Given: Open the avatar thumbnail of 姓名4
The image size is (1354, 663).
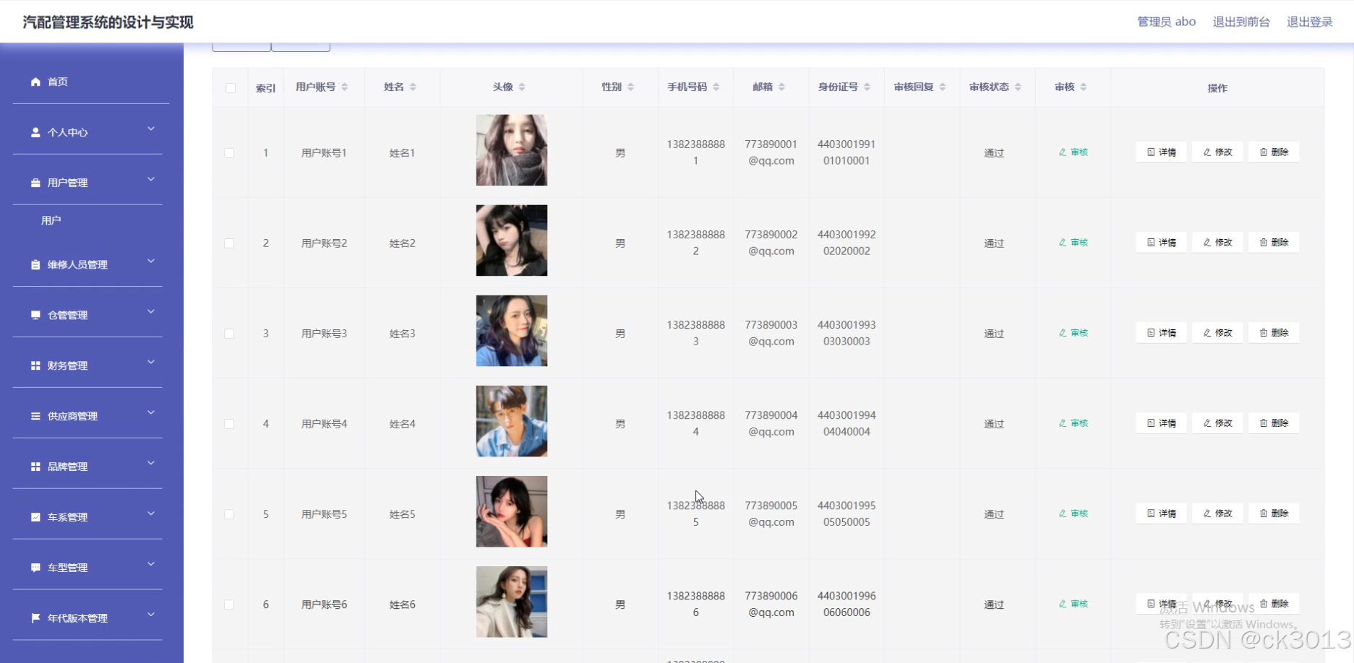Looking at the screenshot, I should pyautogui.click(x=511, y=420).
